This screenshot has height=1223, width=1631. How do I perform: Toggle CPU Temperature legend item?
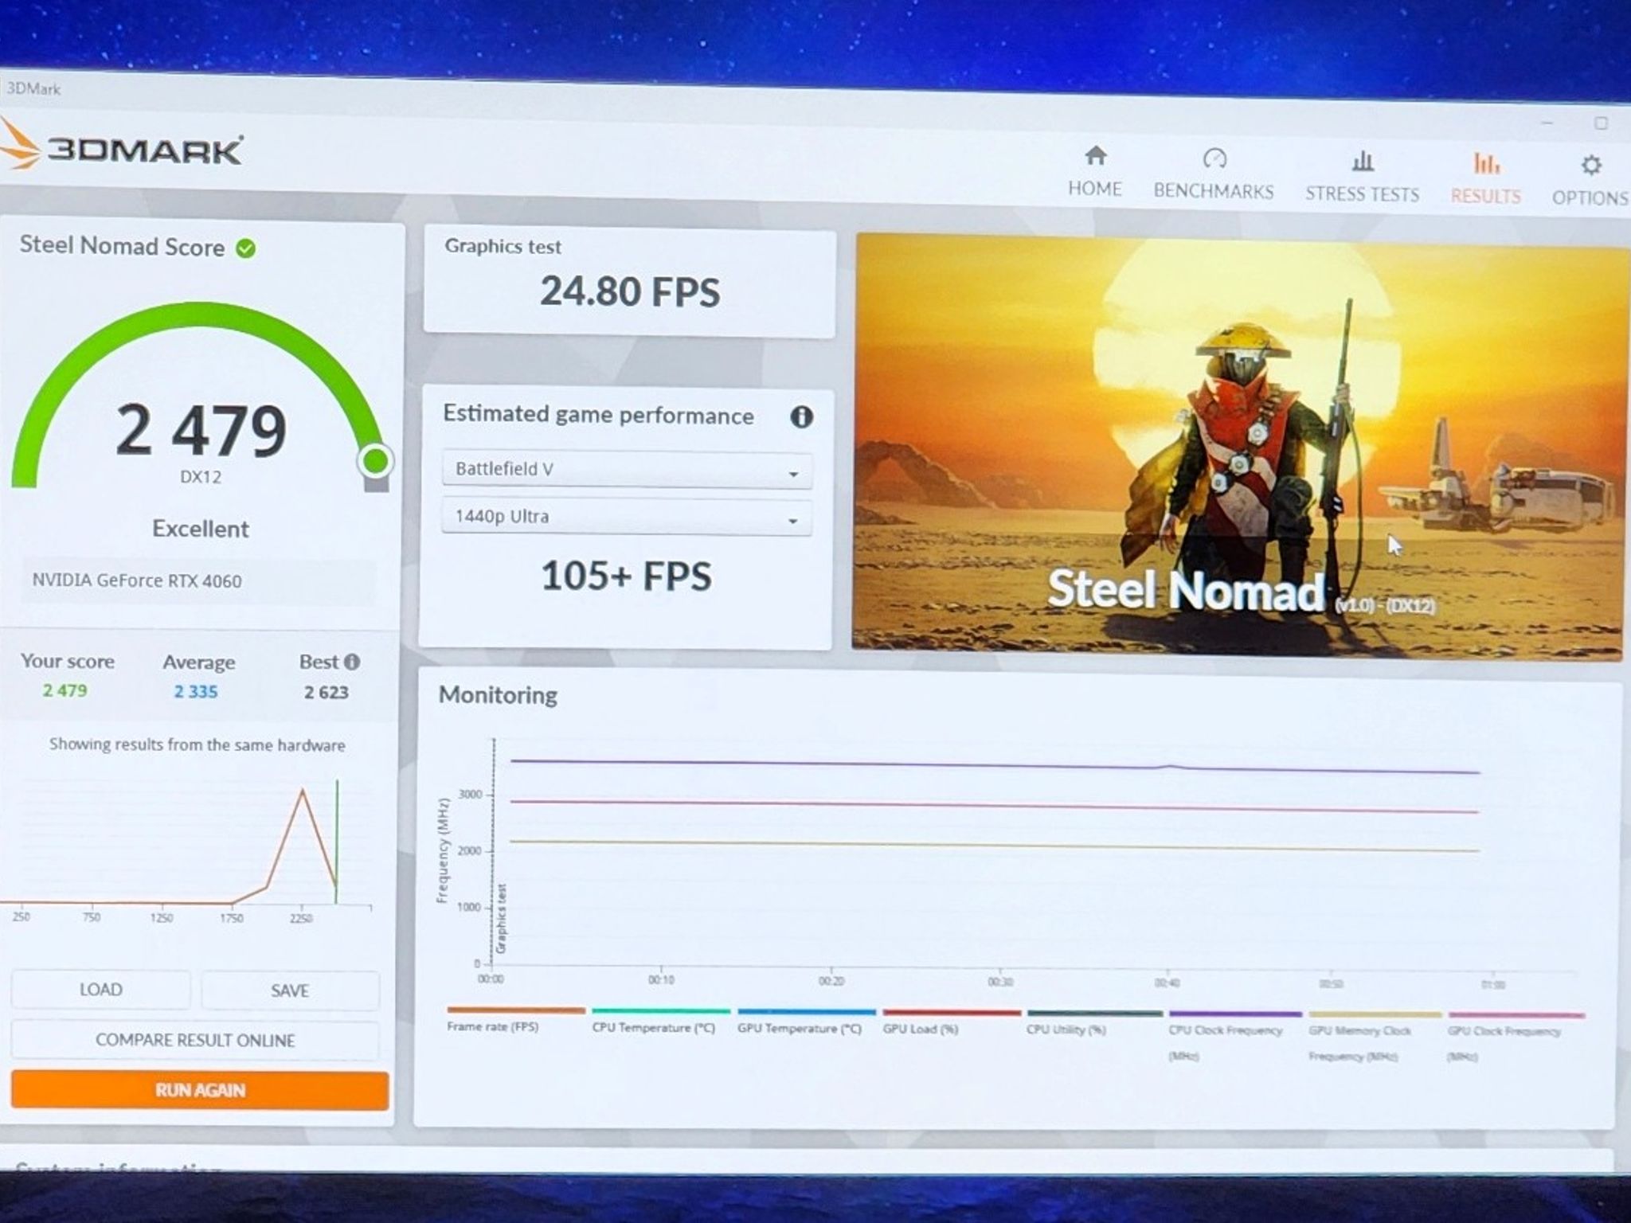660,1021
